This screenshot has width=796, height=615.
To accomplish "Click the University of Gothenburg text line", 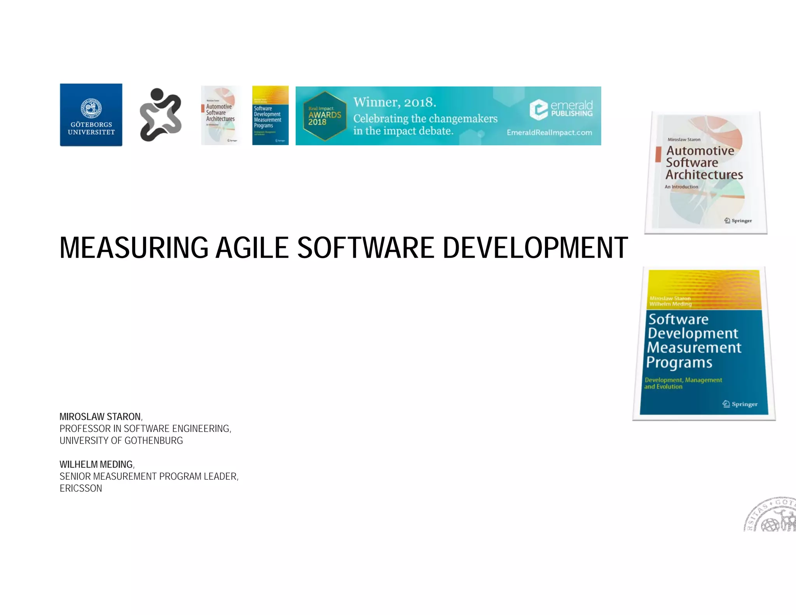I will click(121, 440).
